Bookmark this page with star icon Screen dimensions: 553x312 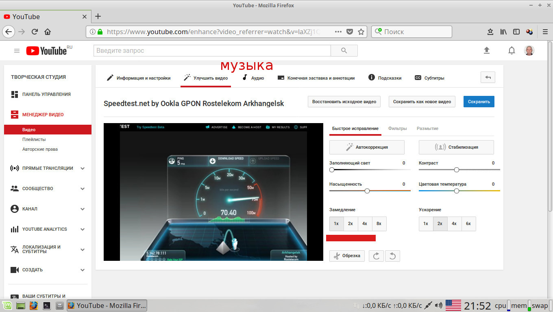361,32
